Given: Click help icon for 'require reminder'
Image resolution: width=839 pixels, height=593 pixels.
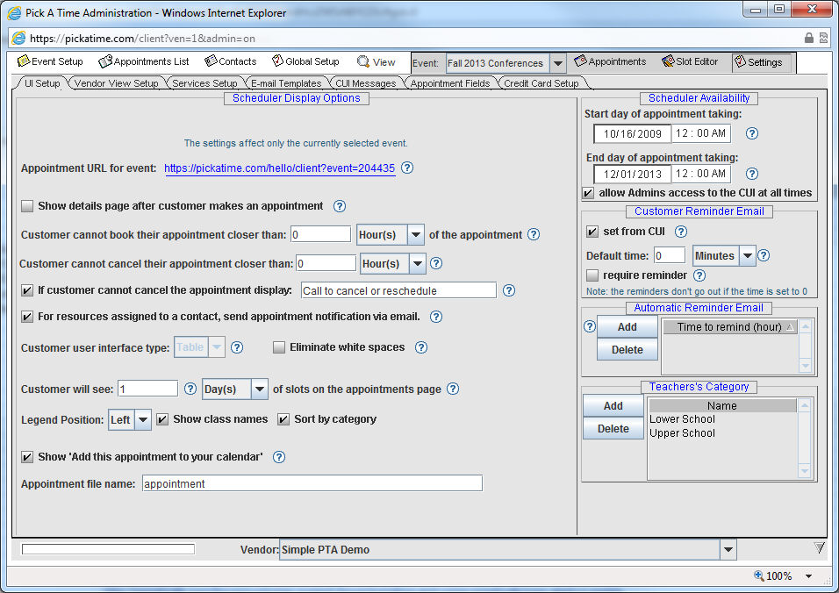Looking at the screenshot, I should [699, 275].
